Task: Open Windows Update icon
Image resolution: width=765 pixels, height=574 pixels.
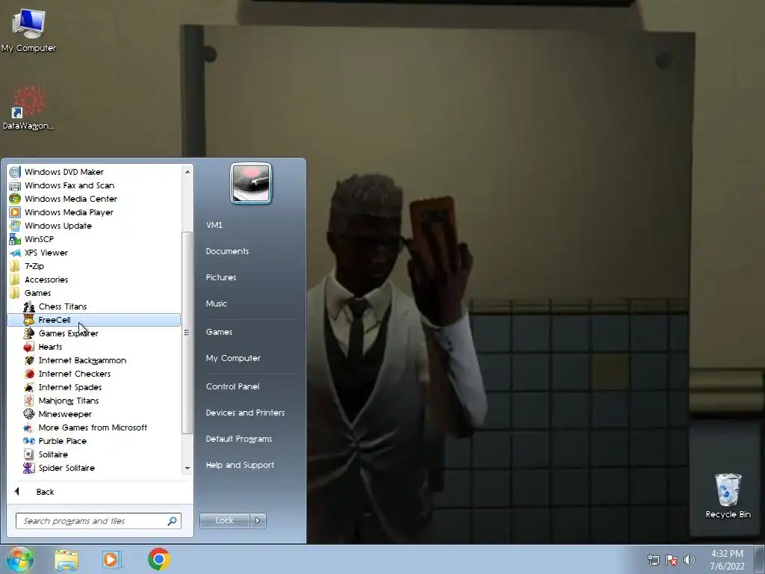Action: [x=15, y=226]
